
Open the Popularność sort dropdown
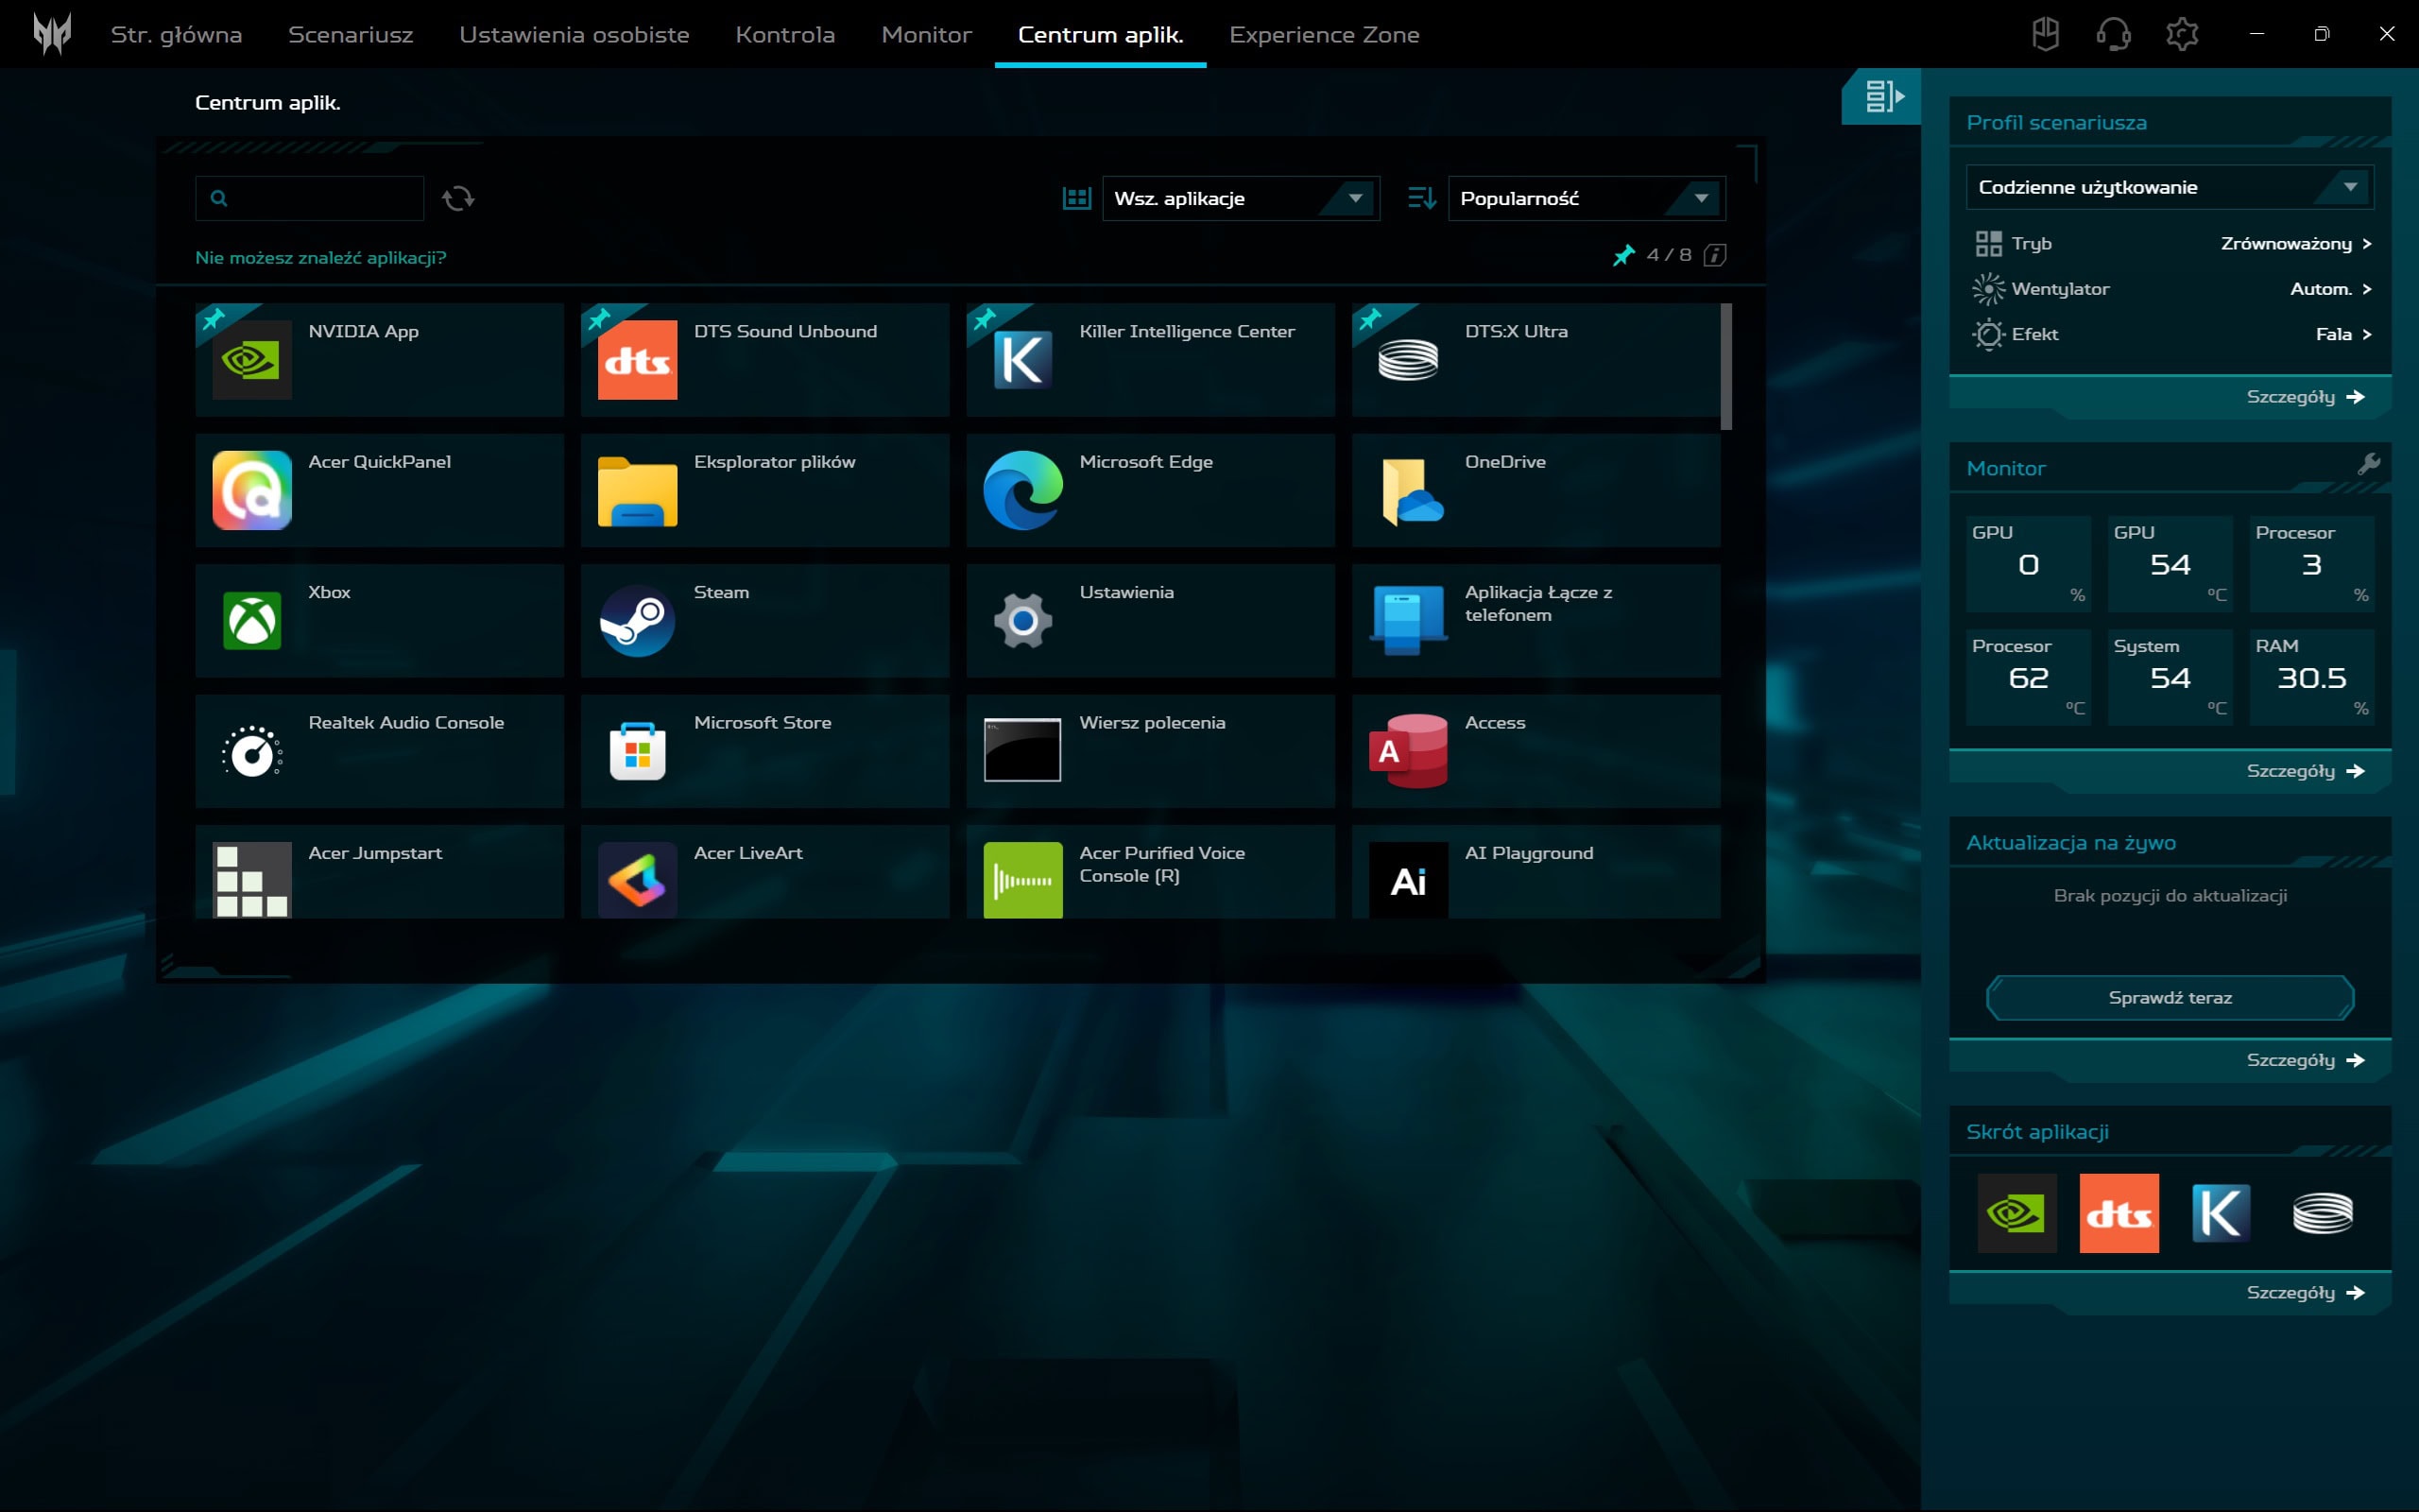click(1586, 198)
